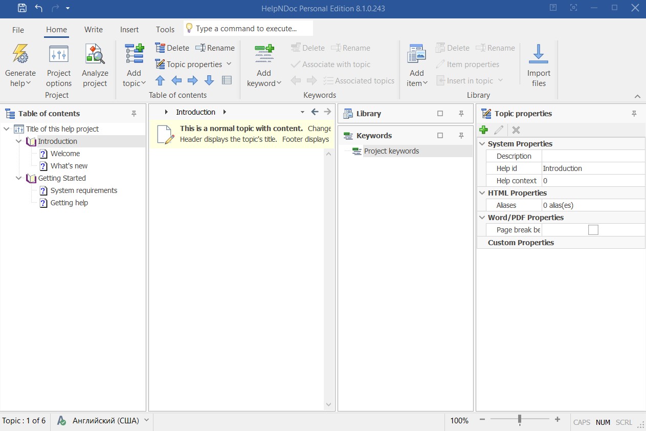Move the topic down with the blue down arrow
The width and height of the screenshot is (646, 431).
(209, 80)
